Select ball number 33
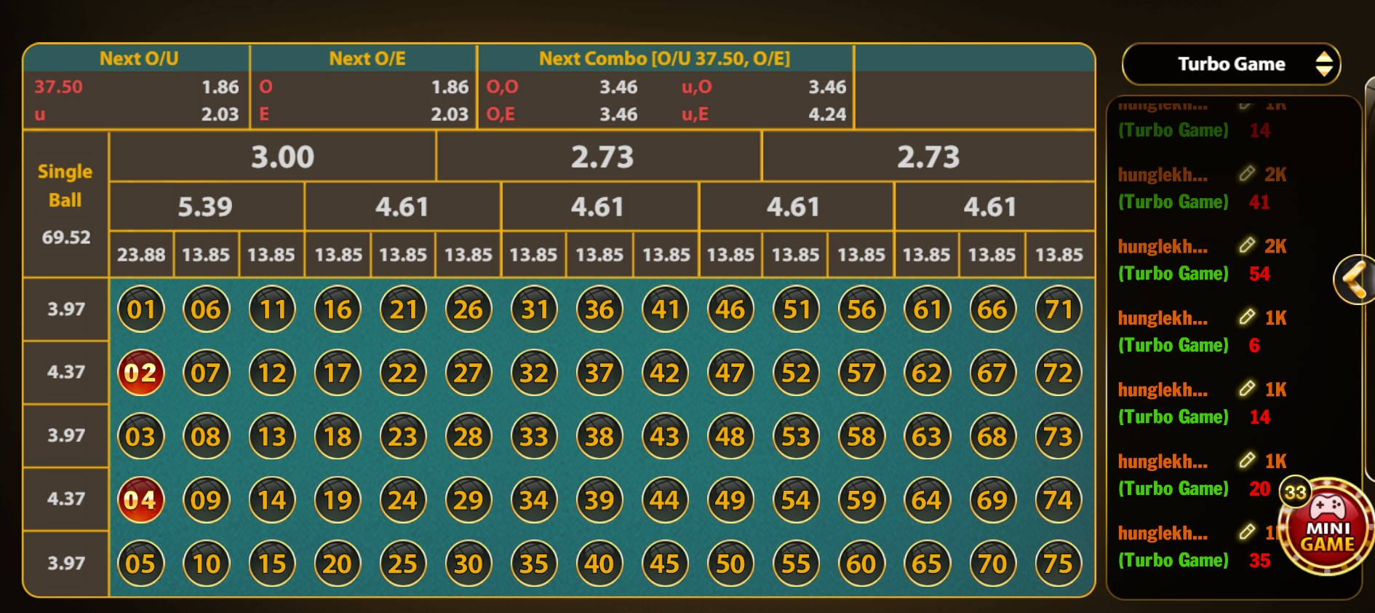 (534, 436)
